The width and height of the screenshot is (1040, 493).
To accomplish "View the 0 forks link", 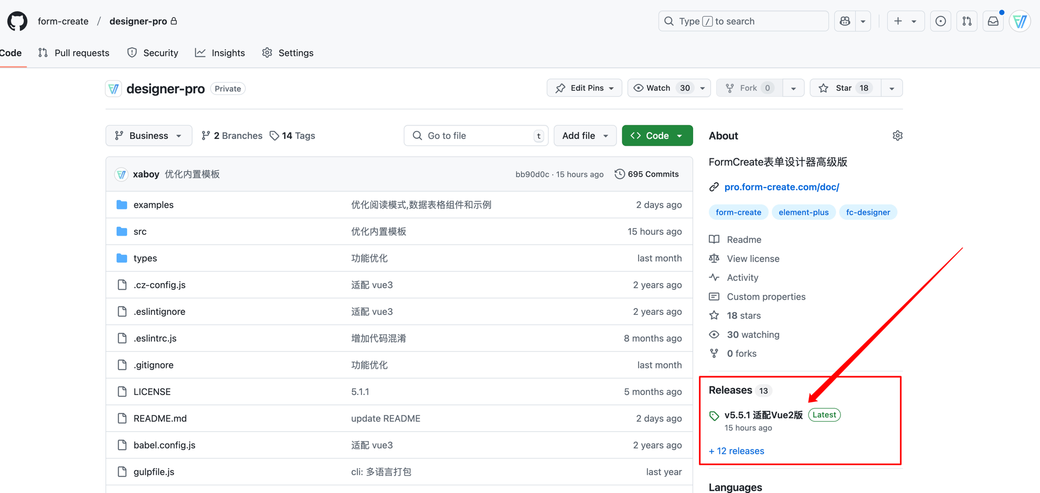I will pos(733,354).
